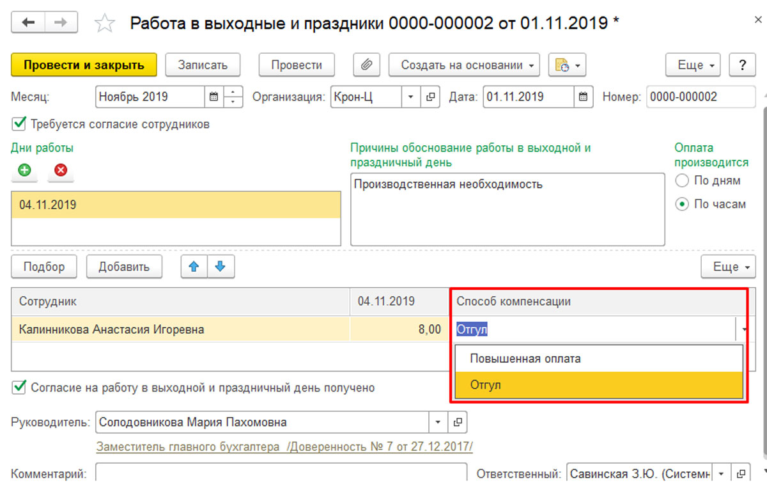Delete work day with red cross icon
Viewport: 767px width, 488px height.
coord(61,170)
